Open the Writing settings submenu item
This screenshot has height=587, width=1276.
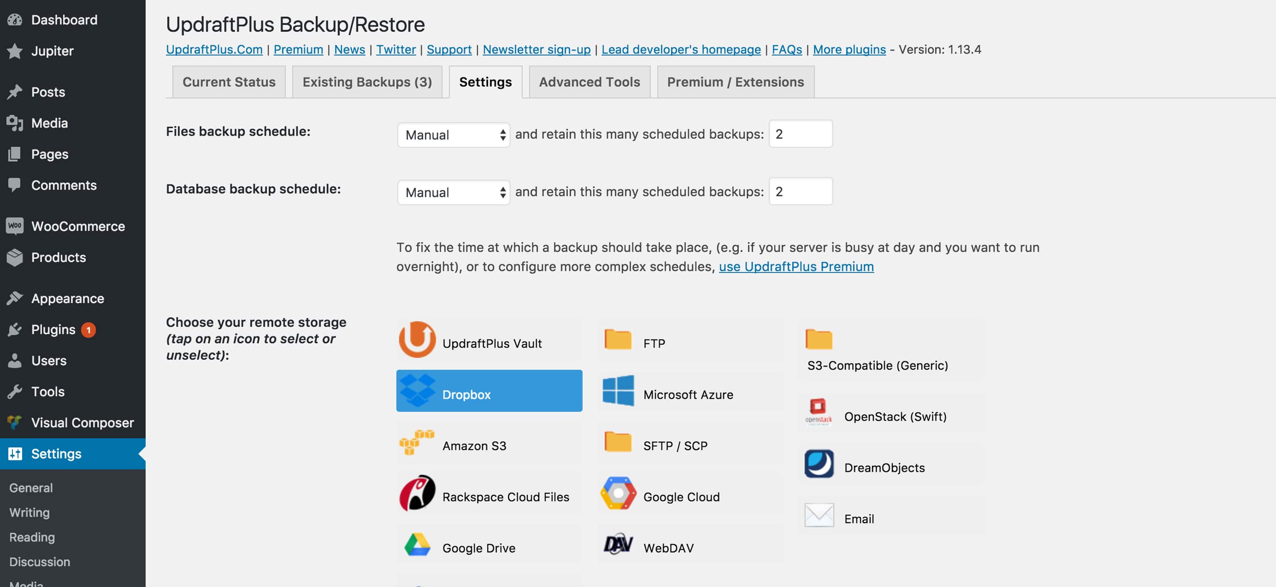coord(29,512)
